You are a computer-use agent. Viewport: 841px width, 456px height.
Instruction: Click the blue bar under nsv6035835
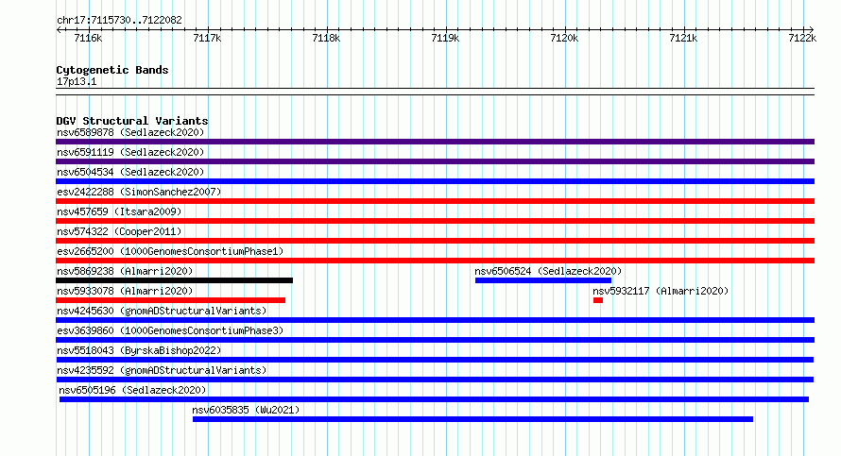[x=472, y=419]
